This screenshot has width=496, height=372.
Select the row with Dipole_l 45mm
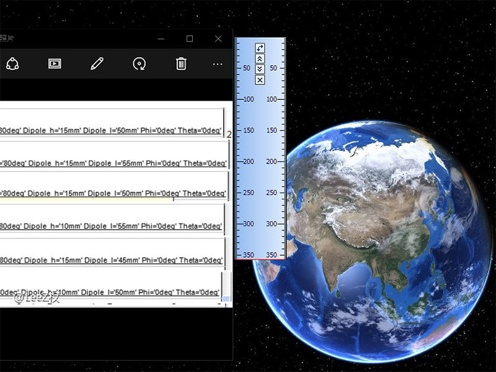[x=112, y=259]
